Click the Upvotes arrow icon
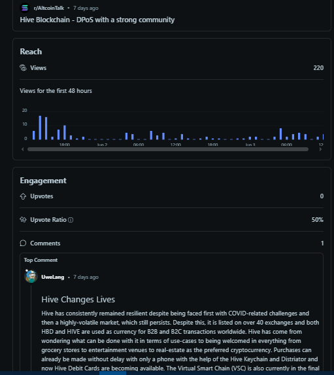This screenshot has height=375, width=334. (23, 196)
